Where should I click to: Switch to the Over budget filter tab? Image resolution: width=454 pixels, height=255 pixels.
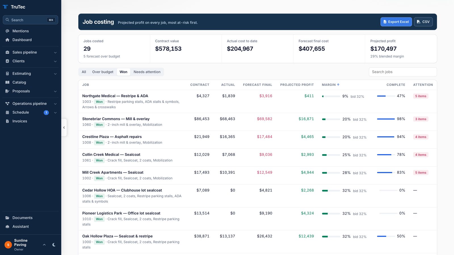103,72
